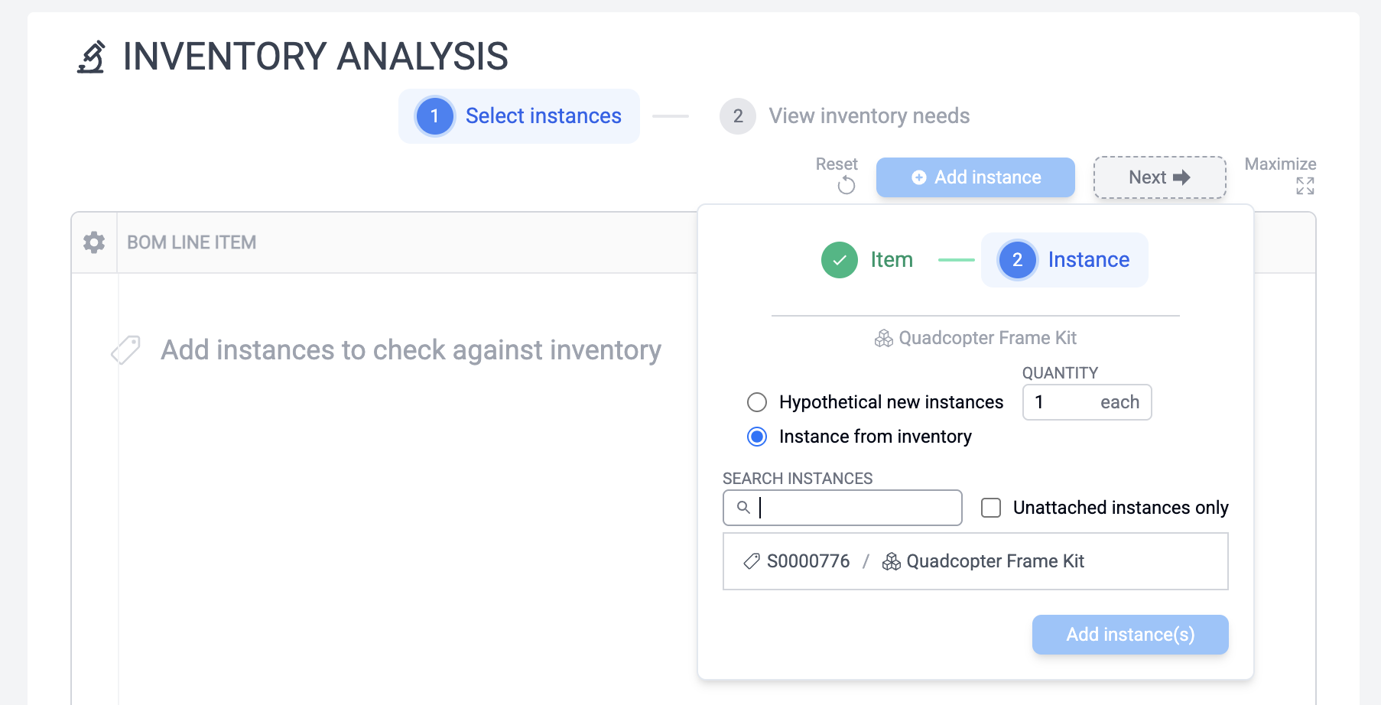Select the Hypothetical new instances option

click(758, 401)
